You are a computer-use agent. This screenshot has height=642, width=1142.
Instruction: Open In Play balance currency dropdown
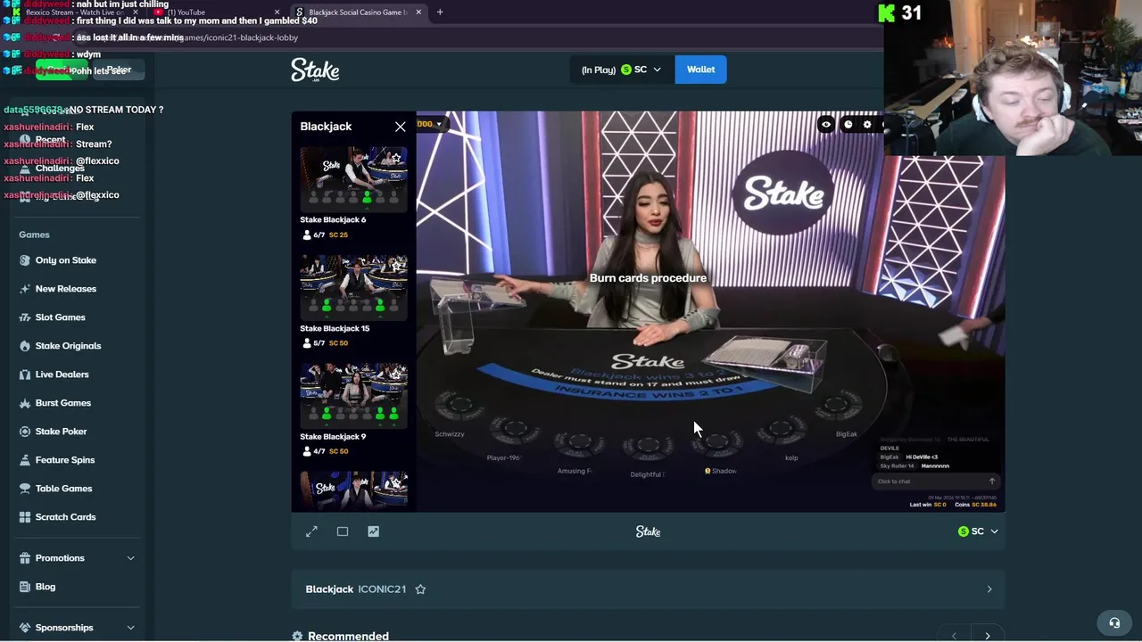[x=621, y=70]
